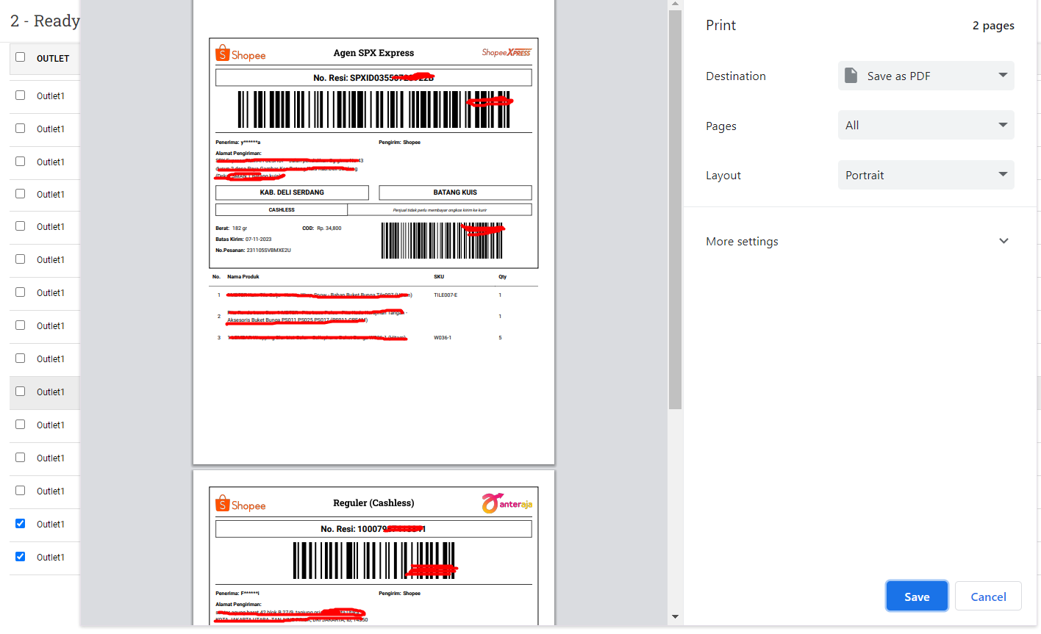
Task: Open the Layout dropdown set to Portrait
Action: (x=926, y=175)
